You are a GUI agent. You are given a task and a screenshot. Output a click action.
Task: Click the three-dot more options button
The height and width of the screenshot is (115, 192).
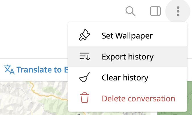(178, 11)
